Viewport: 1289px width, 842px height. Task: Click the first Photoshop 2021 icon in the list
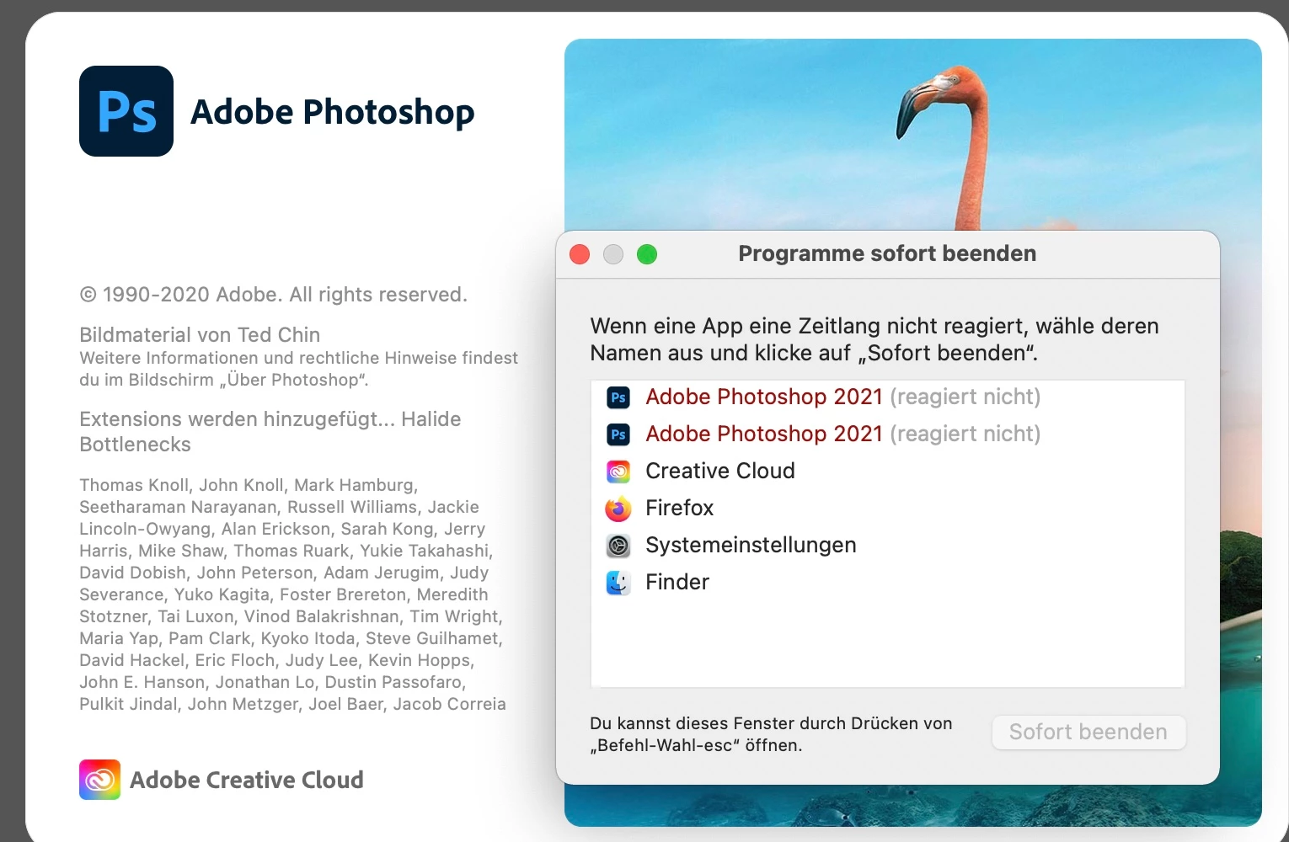[x=618, y=397]
